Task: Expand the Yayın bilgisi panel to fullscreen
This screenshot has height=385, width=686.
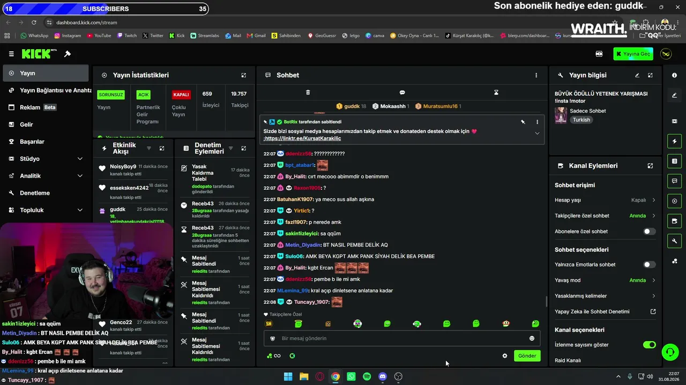Action: click(650, 75)
